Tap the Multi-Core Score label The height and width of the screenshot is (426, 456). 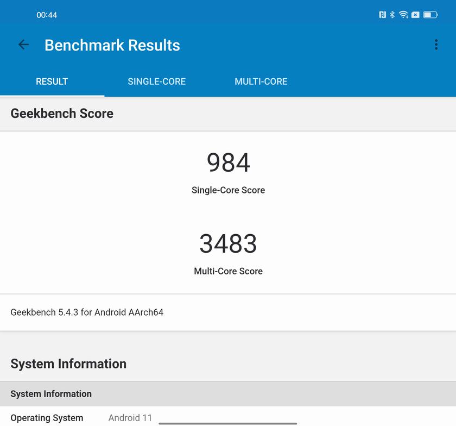[x=228, y=271]
